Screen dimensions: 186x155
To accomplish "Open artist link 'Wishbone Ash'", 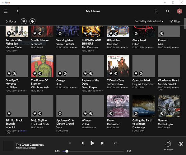I will 40,87.
